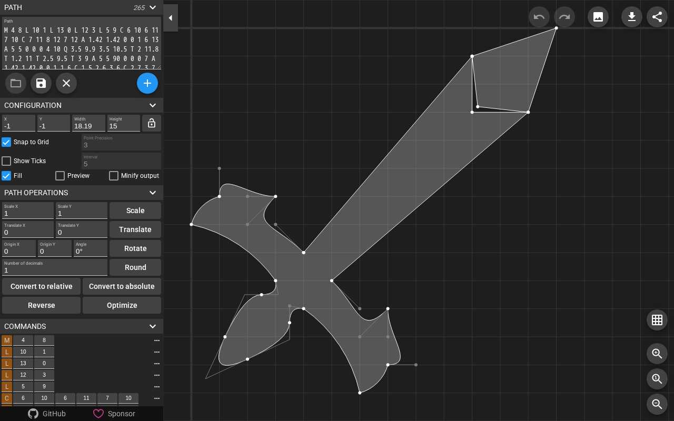This screenshot has height=421, width=674.
Task: Share the current path
Action: (657, 17)
